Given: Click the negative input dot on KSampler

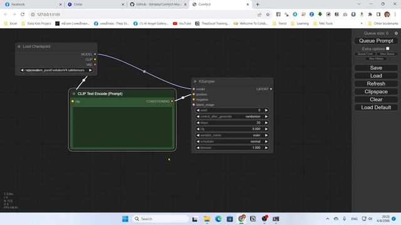Looking at the screenshot, I should (x=194, y=99).
